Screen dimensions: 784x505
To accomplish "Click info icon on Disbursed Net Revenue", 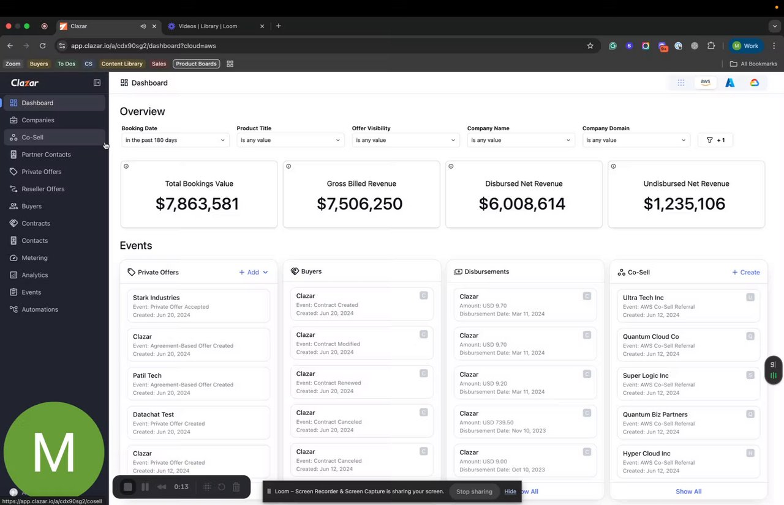I will (x=451, y=166).
